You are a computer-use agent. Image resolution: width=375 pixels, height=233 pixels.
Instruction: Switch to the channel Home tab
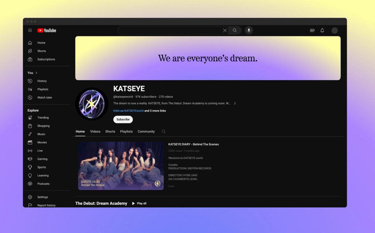click(80, 132)
